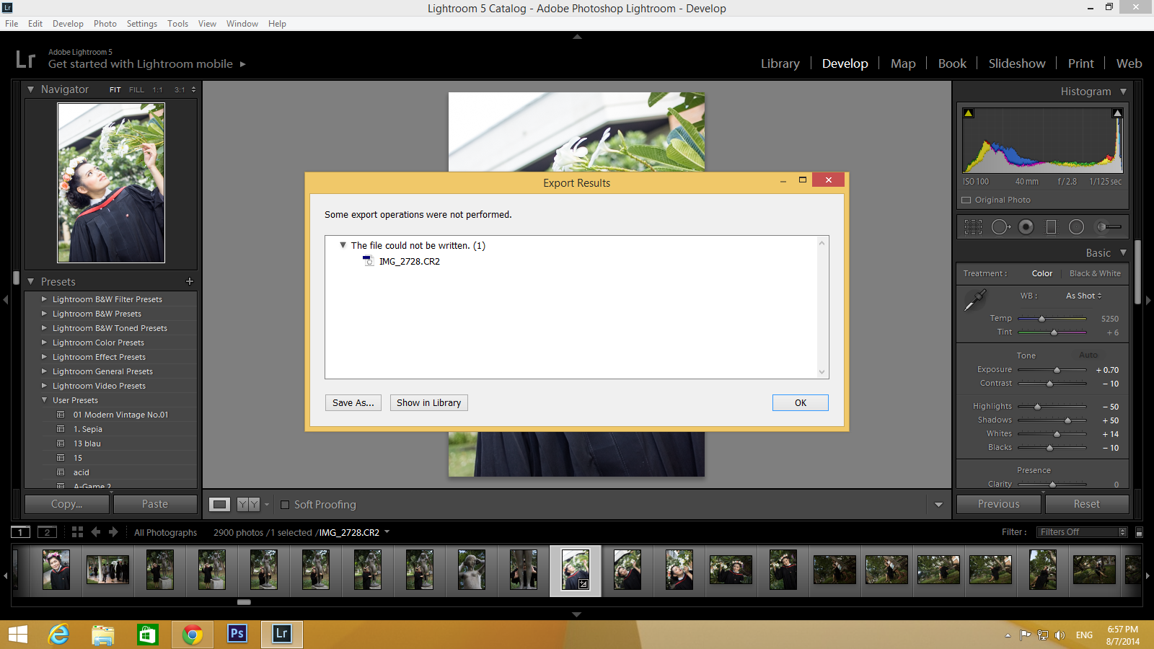This screenshot has height=649, width=1154.
Task: Click the Navigator preview image
Action: [111, 182]
